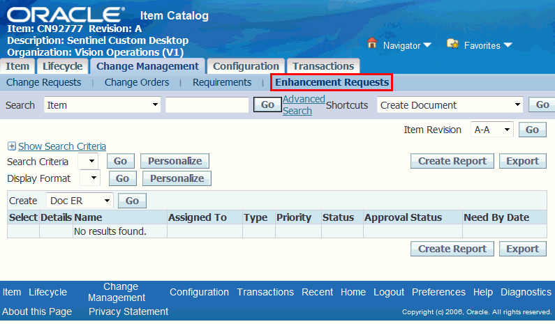Open the footer Diagnostics link
The width and height of the screenshot is (555, 324).
tap(526, 292)
